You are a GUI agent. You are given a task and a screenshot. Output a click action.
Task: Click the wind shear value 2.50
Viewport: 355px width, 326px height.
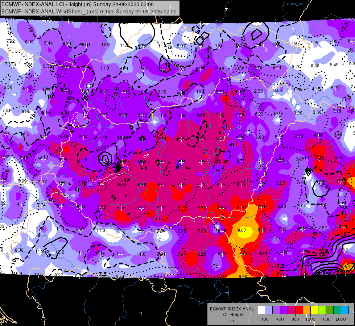(258, 91)
